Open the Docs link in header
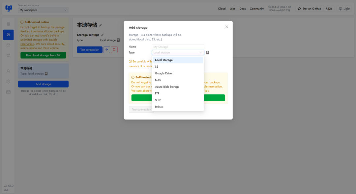Image resolution: width=356 pixels, height=194 pixels. coord(243,9)
